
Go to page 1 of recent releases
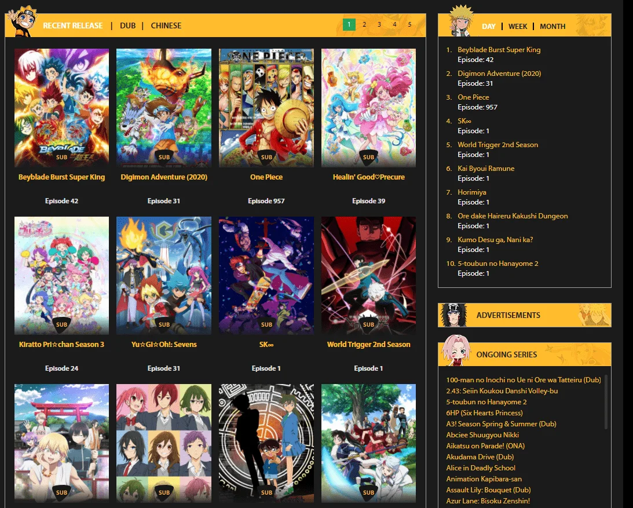tap(349, 25)
